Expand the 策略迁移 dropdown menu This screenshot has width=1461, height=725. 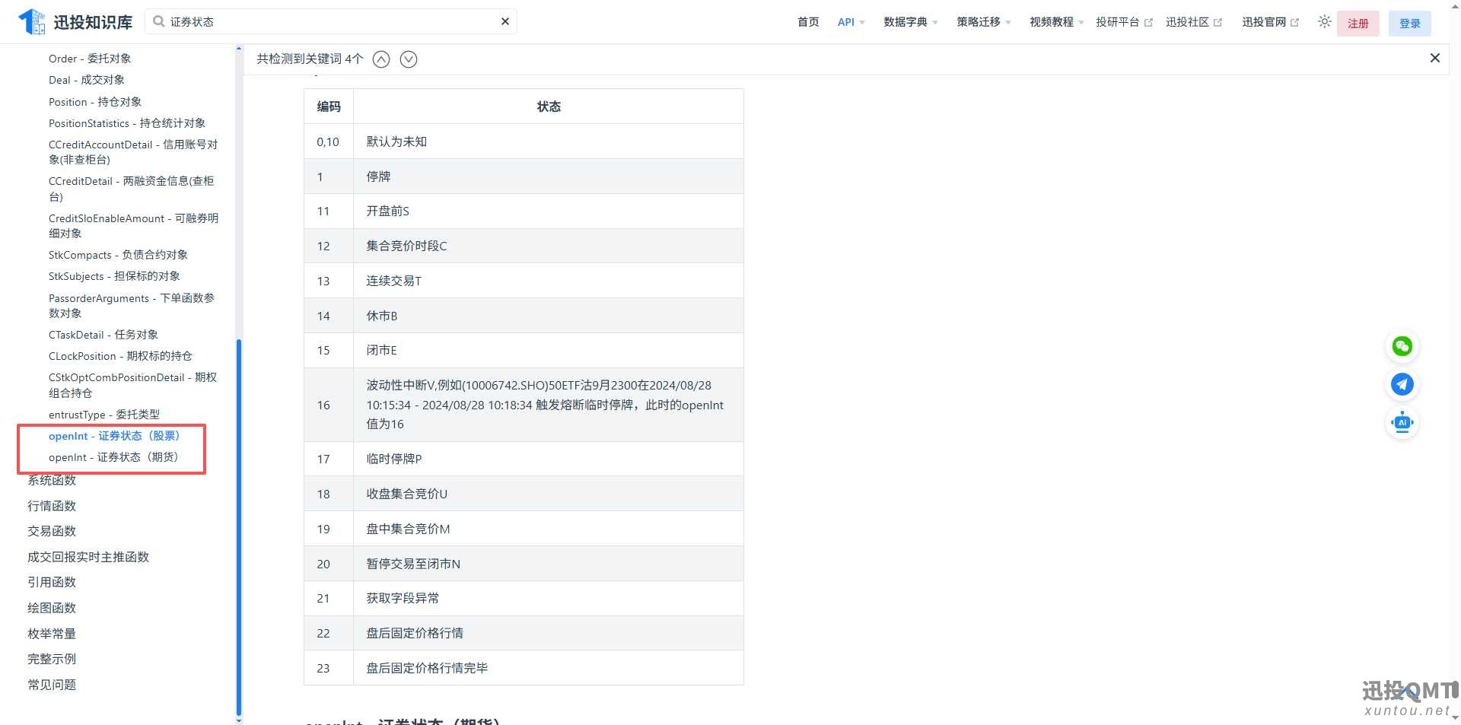(x=983, y=22)
